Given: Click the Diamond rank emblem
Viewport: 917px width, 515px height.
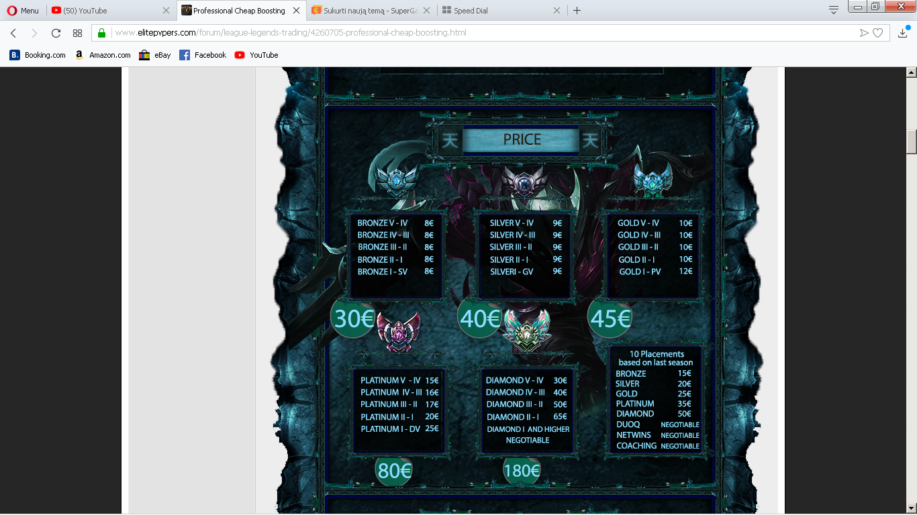Looking at the screenshot, I should 528,331.
